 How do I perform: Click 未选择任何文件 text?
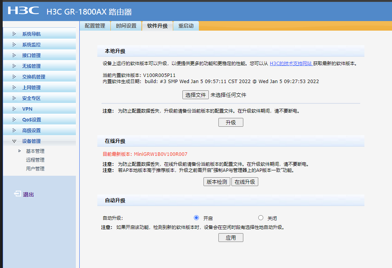point(228,95)
